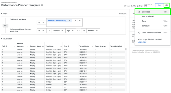Sort by Category Name column arrow
The image size is (171, 93).
point(43,46)
